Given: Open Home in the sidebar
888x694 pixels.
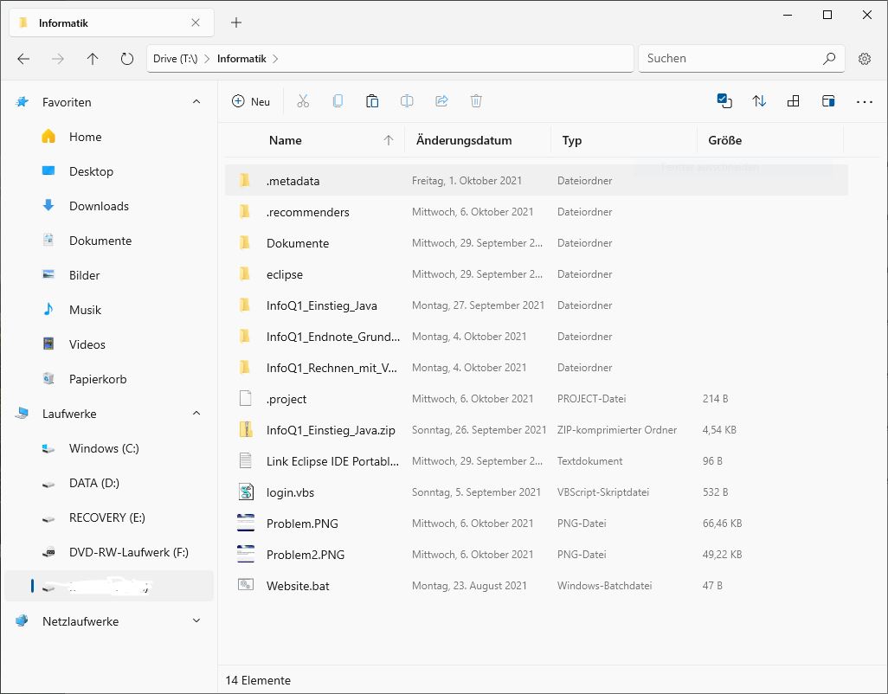Looking at the screenshot, I should click(109, 137).
